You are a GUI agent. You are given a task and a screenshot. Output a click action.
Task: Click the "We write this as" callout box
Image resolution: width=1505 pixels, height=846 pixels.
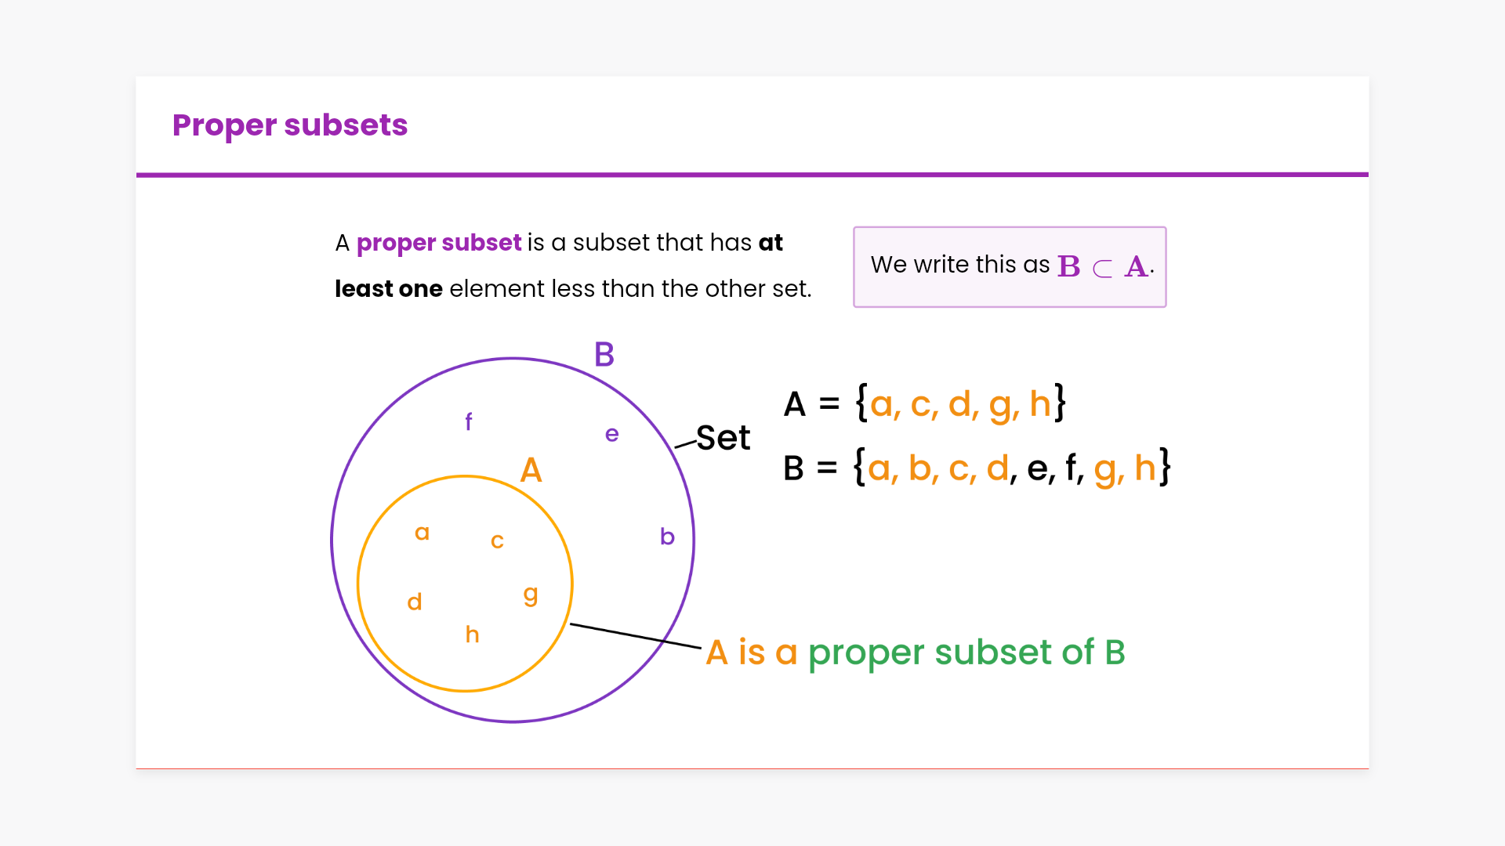click(x=1009, y=267)
